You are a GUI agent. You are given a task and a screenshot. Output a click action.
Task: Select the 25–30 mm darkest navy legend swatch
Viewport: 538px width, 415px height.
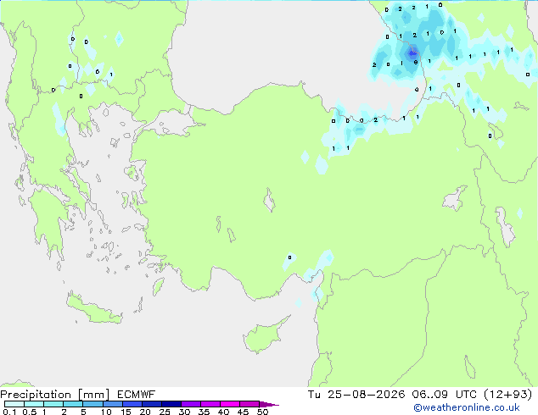click(171, 404)
